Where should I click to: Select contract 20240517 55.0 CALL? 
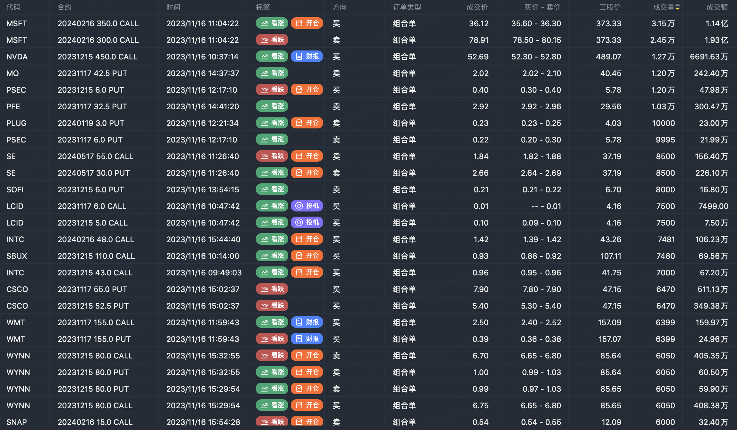(95, 156)
